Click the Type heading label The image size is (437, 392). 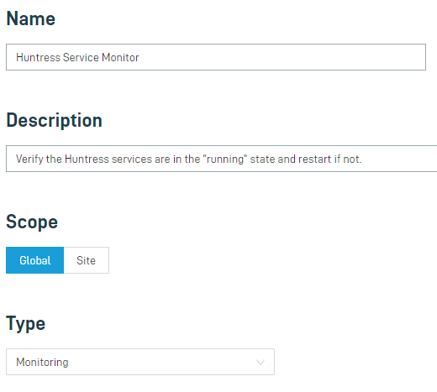[26, 323]
